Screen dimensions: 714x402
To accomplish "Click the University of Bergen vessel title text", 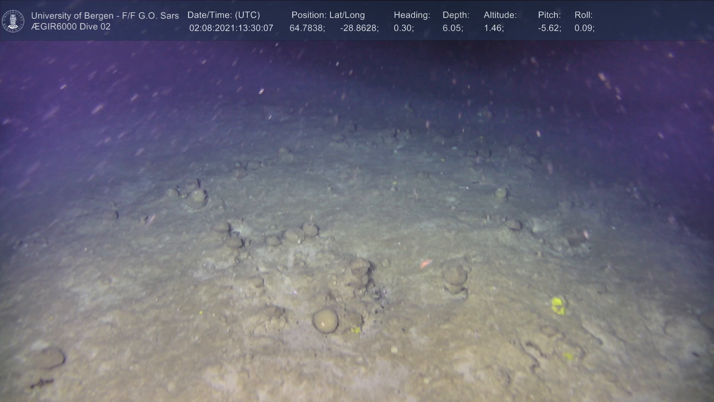I will coord(105,16).
